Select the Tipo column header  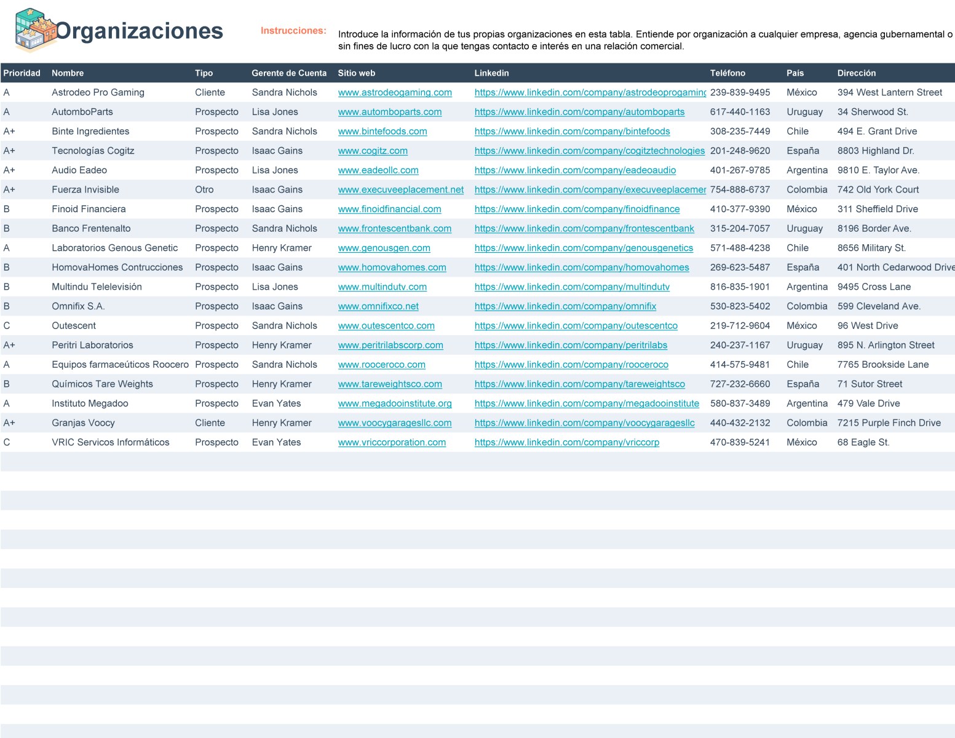[204, 73]
